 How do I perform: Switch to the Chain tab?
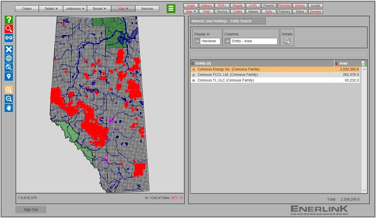click(191, 5)
